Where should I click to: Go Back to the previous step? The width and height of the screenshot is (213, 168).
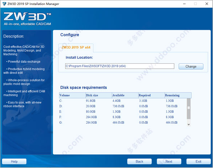[139, 162]
